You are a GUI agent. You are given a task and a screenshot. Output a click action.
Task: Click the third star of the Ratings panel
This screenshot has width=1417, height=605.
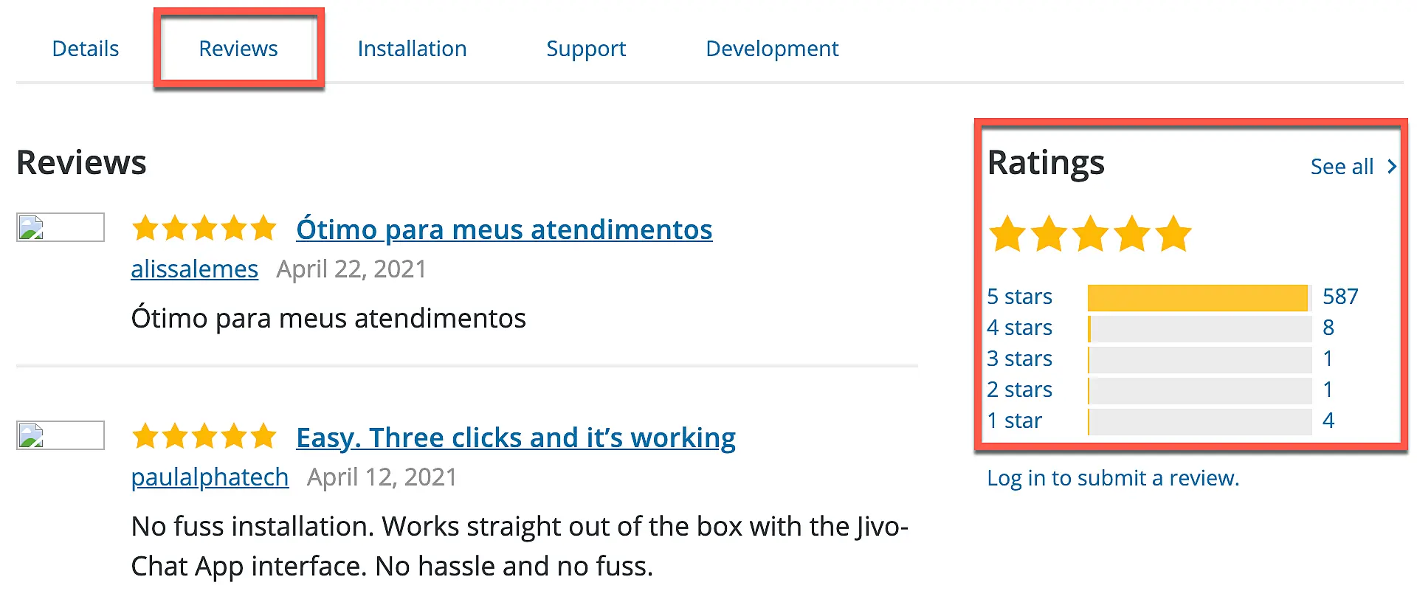[x=1090, y=234]
